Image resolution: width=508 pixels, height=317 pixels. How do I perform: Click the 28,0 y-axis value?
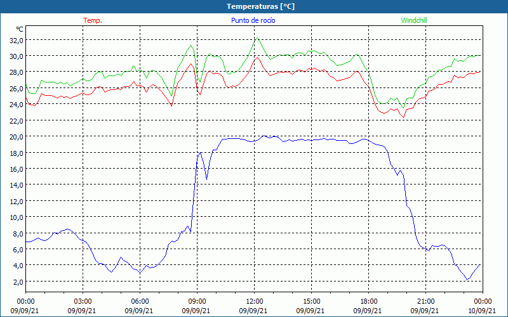[17, 72]
